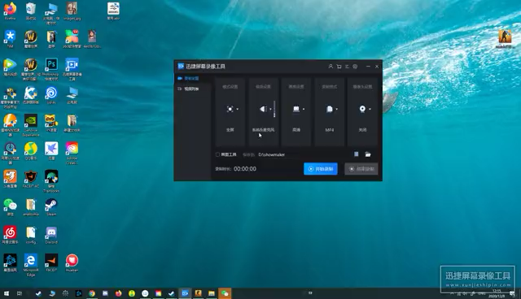Click the 高清 quality label
This screenshot has height=299, width=521.
click(x=296, y=130)
